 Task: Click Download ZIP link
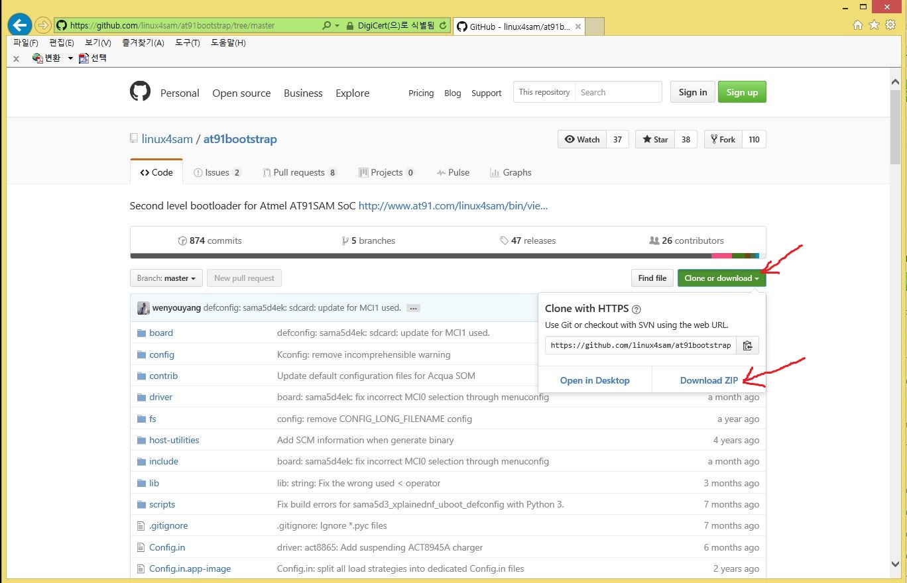pos(709,380)
